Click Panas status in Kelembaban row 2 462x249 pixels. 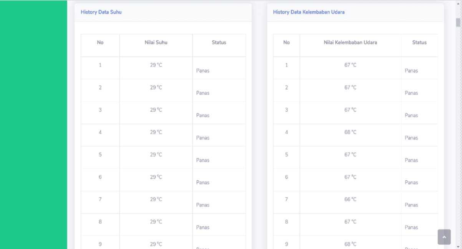(x=411, y=93)
